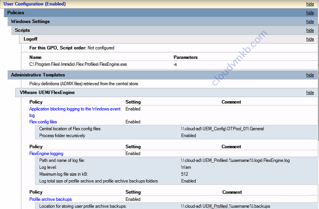The width and height of the screenshot is (319, 209).
Task: Select the FlexEngine.log path value
Action: [x=235, y=160]
